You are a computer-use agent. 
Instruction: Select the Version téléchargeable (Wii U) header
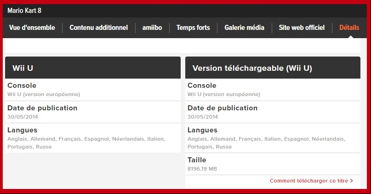tap(273, 68)
